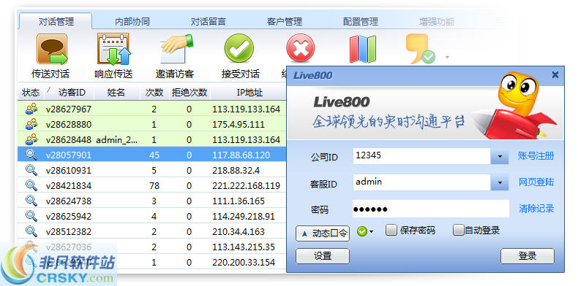The height and width of the screenshot is (286, 578).
Task: Click status icon of visitor v28628448
Action: coord(31,139)
